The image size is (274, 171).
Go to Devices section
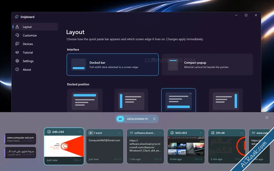pos(35,44)
